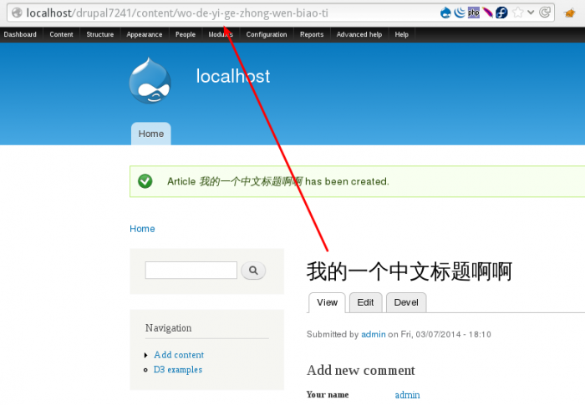Expand the Add content menu triangle
This screenshot has width=585, height=405.
146,355
